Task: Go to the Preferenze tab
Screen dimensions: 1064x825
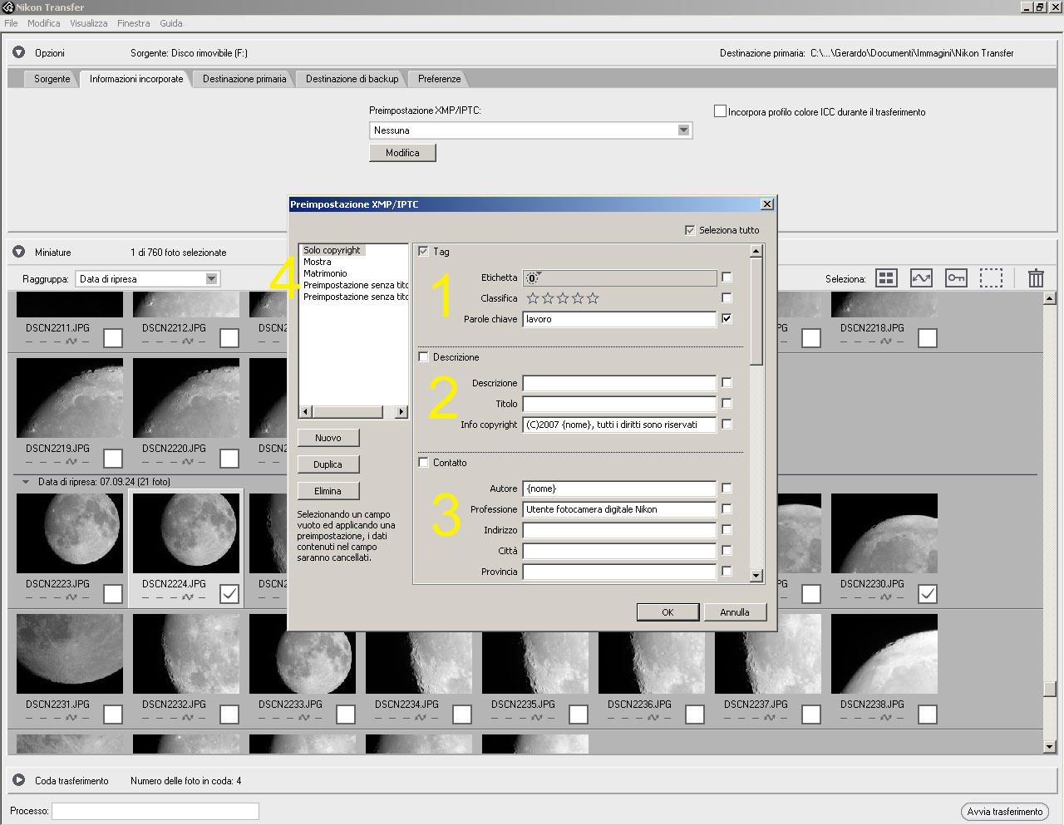Action: pos(439,79)
